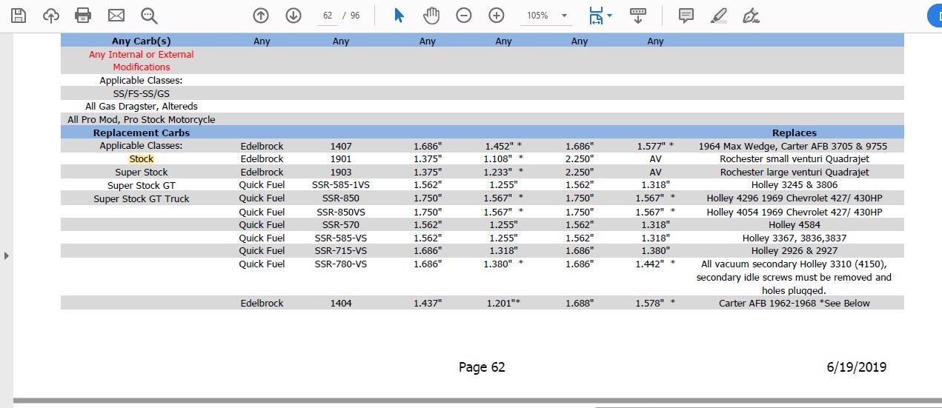Zoom out with the minus button
Screen dimensions: 942x408
point(464,16)
